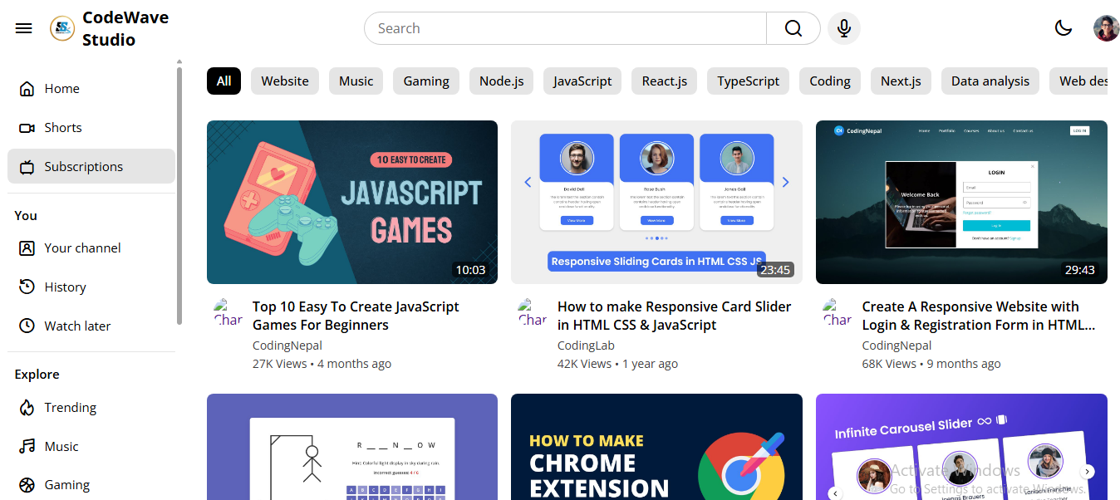The height and width of the screenshot is (500, 1120).
Task: Open History in sidebar
Action: click(x=91, y=287)
